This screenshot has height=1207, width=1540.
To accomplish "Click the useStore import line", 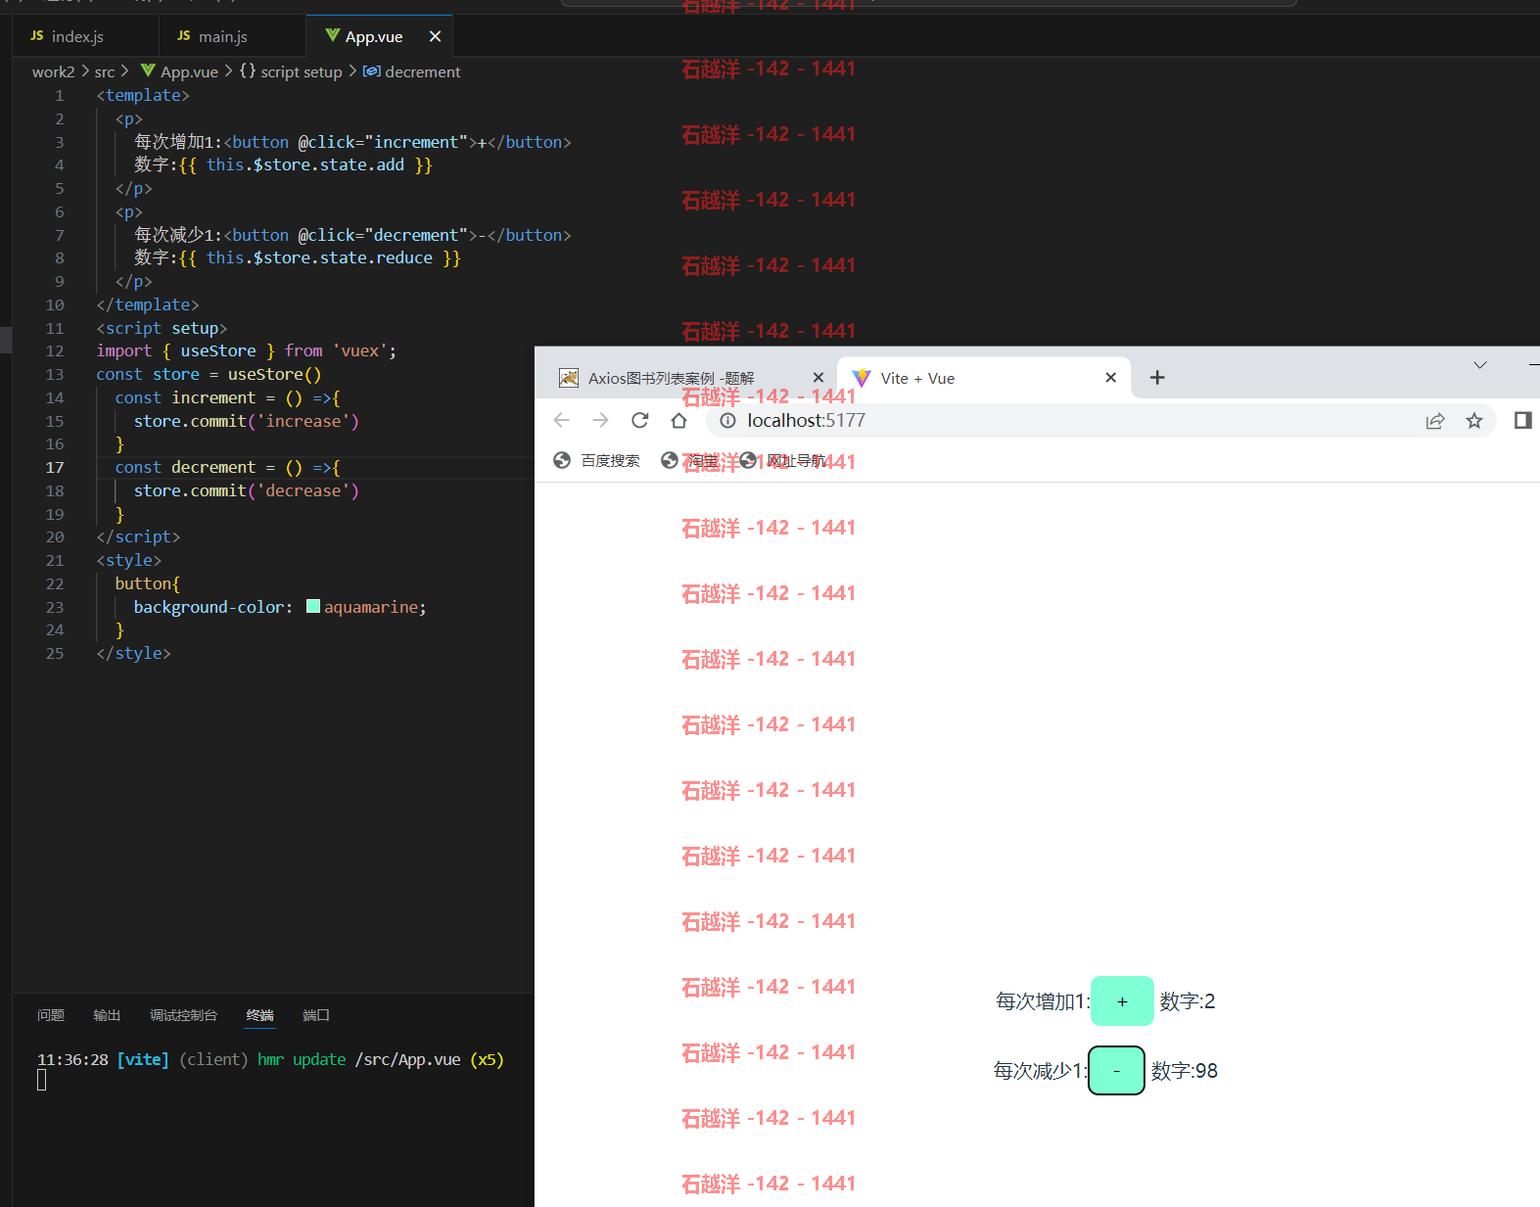I will [247, 350].
